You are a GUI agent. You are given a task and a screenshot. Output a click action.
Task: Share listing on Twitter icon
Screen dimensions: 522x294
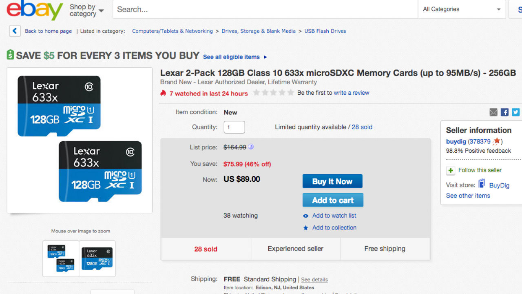coord(515,112)
